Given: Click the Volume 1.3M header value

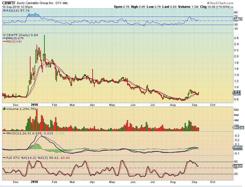Looking at the screenshot, I should tap(188, 7).
